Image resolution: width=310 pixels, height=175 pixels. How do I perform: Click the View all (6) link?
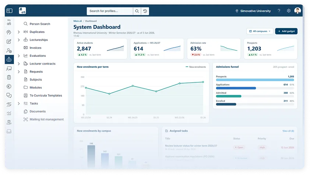click(x=288, y=131)
